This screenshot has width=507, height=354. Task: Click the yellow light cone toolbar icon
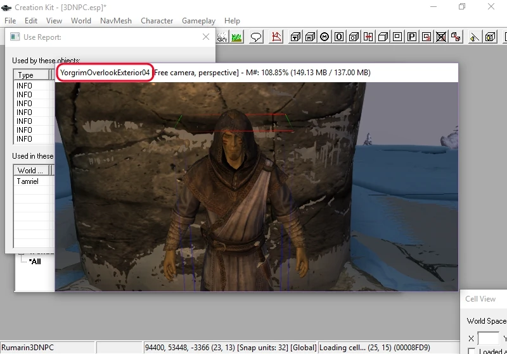(x=474, y=37)
